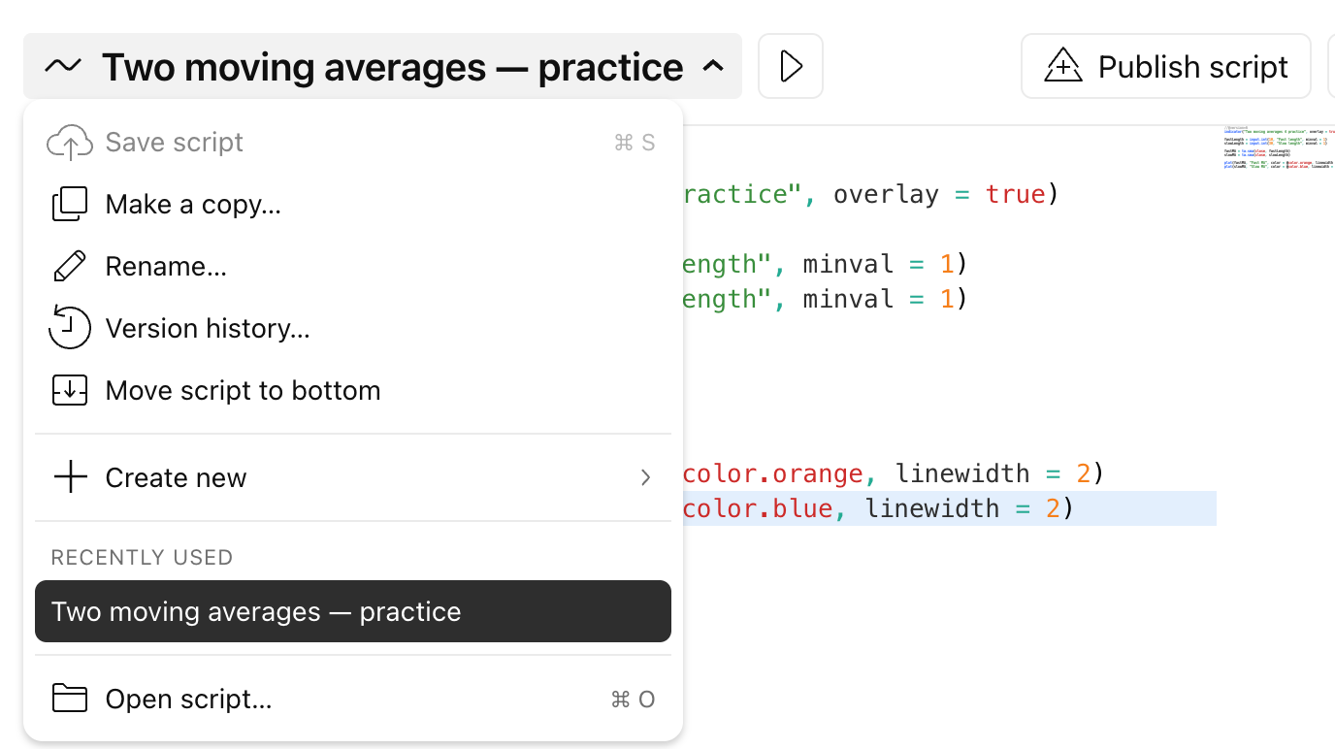This screenshot has width=1335, height=749.
Task: Expand Create new submenu arrow
Action: click(x=645, y=477)
